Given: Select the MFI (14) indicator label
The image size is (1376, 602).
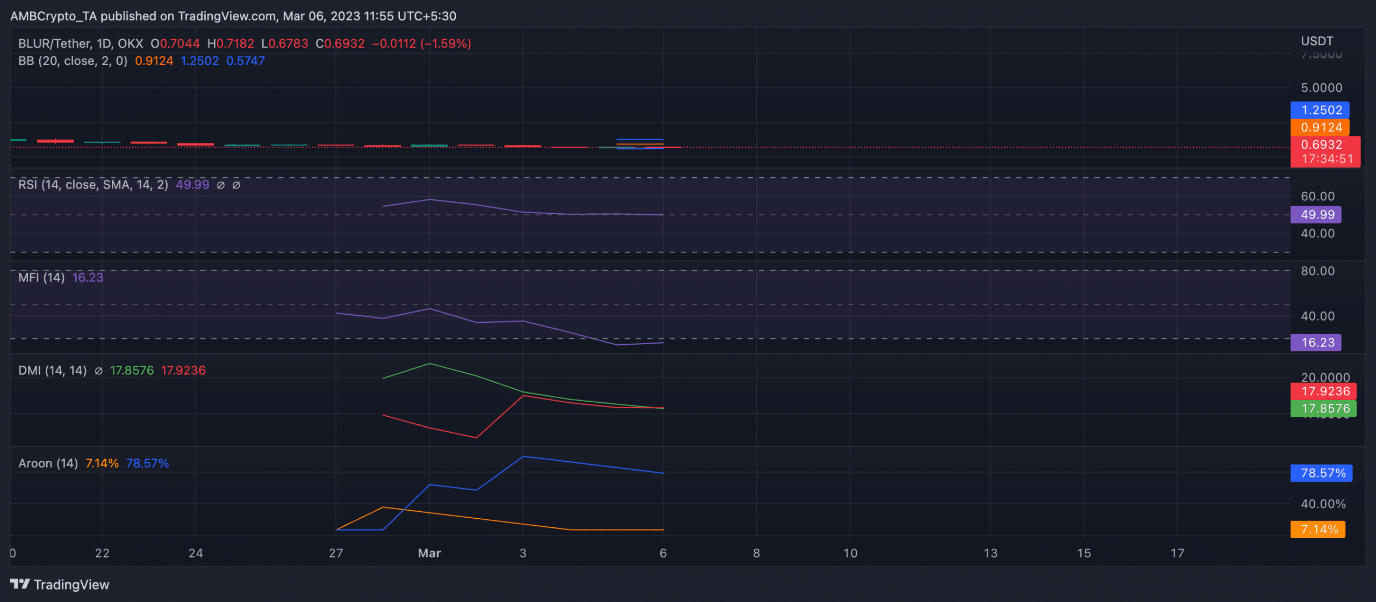Looking at the screenshot, I should 40,278.
